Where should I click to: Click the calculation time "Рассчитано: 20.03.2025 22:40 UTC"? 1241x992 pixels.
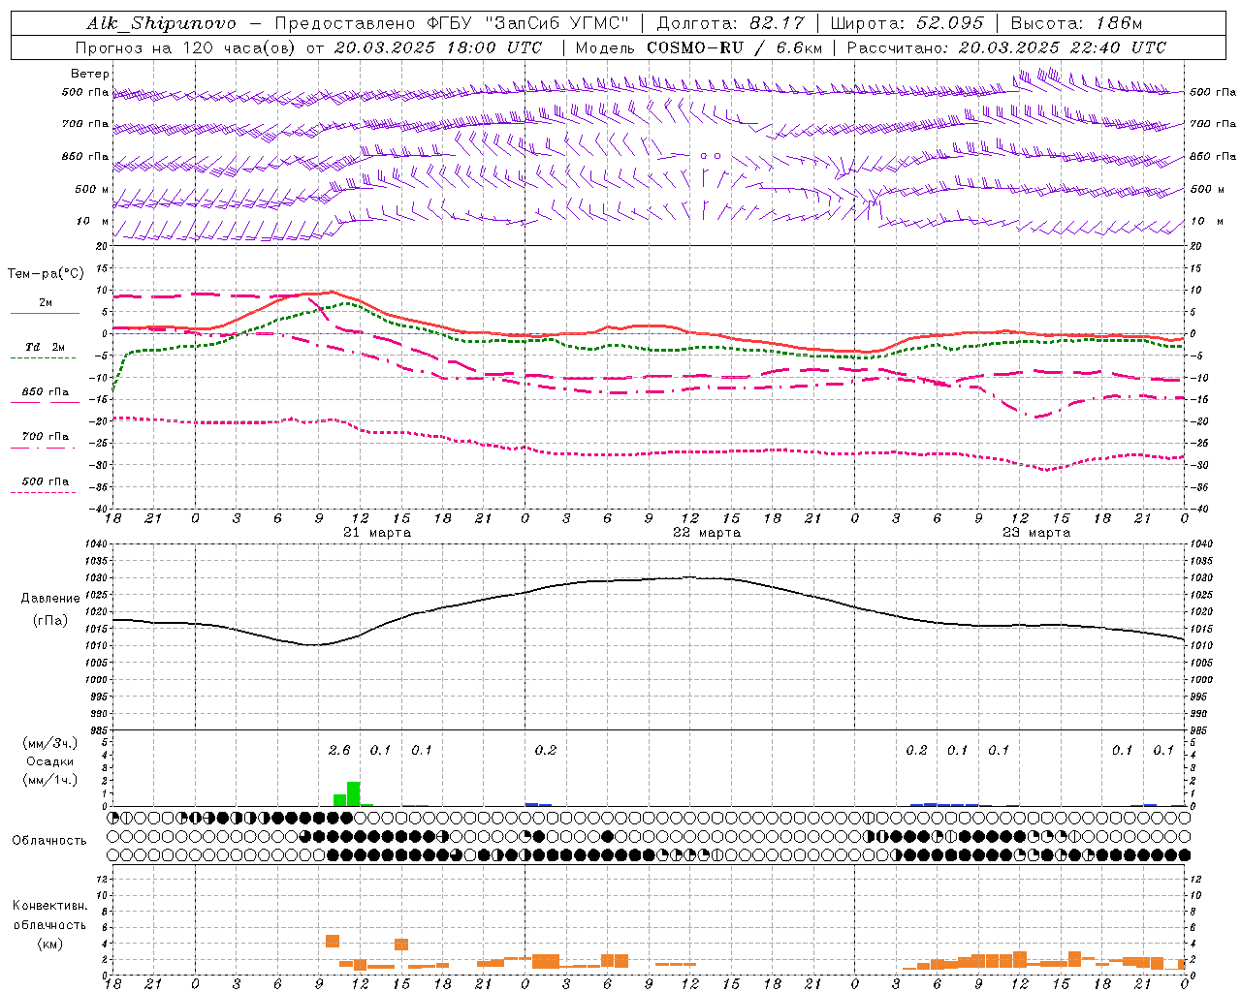point(1006,47)
